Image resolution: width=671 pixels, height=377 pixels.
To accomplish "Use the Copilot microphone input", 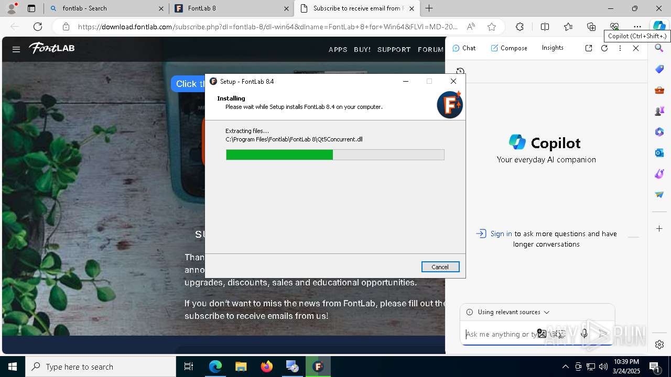I will point(584,334).
